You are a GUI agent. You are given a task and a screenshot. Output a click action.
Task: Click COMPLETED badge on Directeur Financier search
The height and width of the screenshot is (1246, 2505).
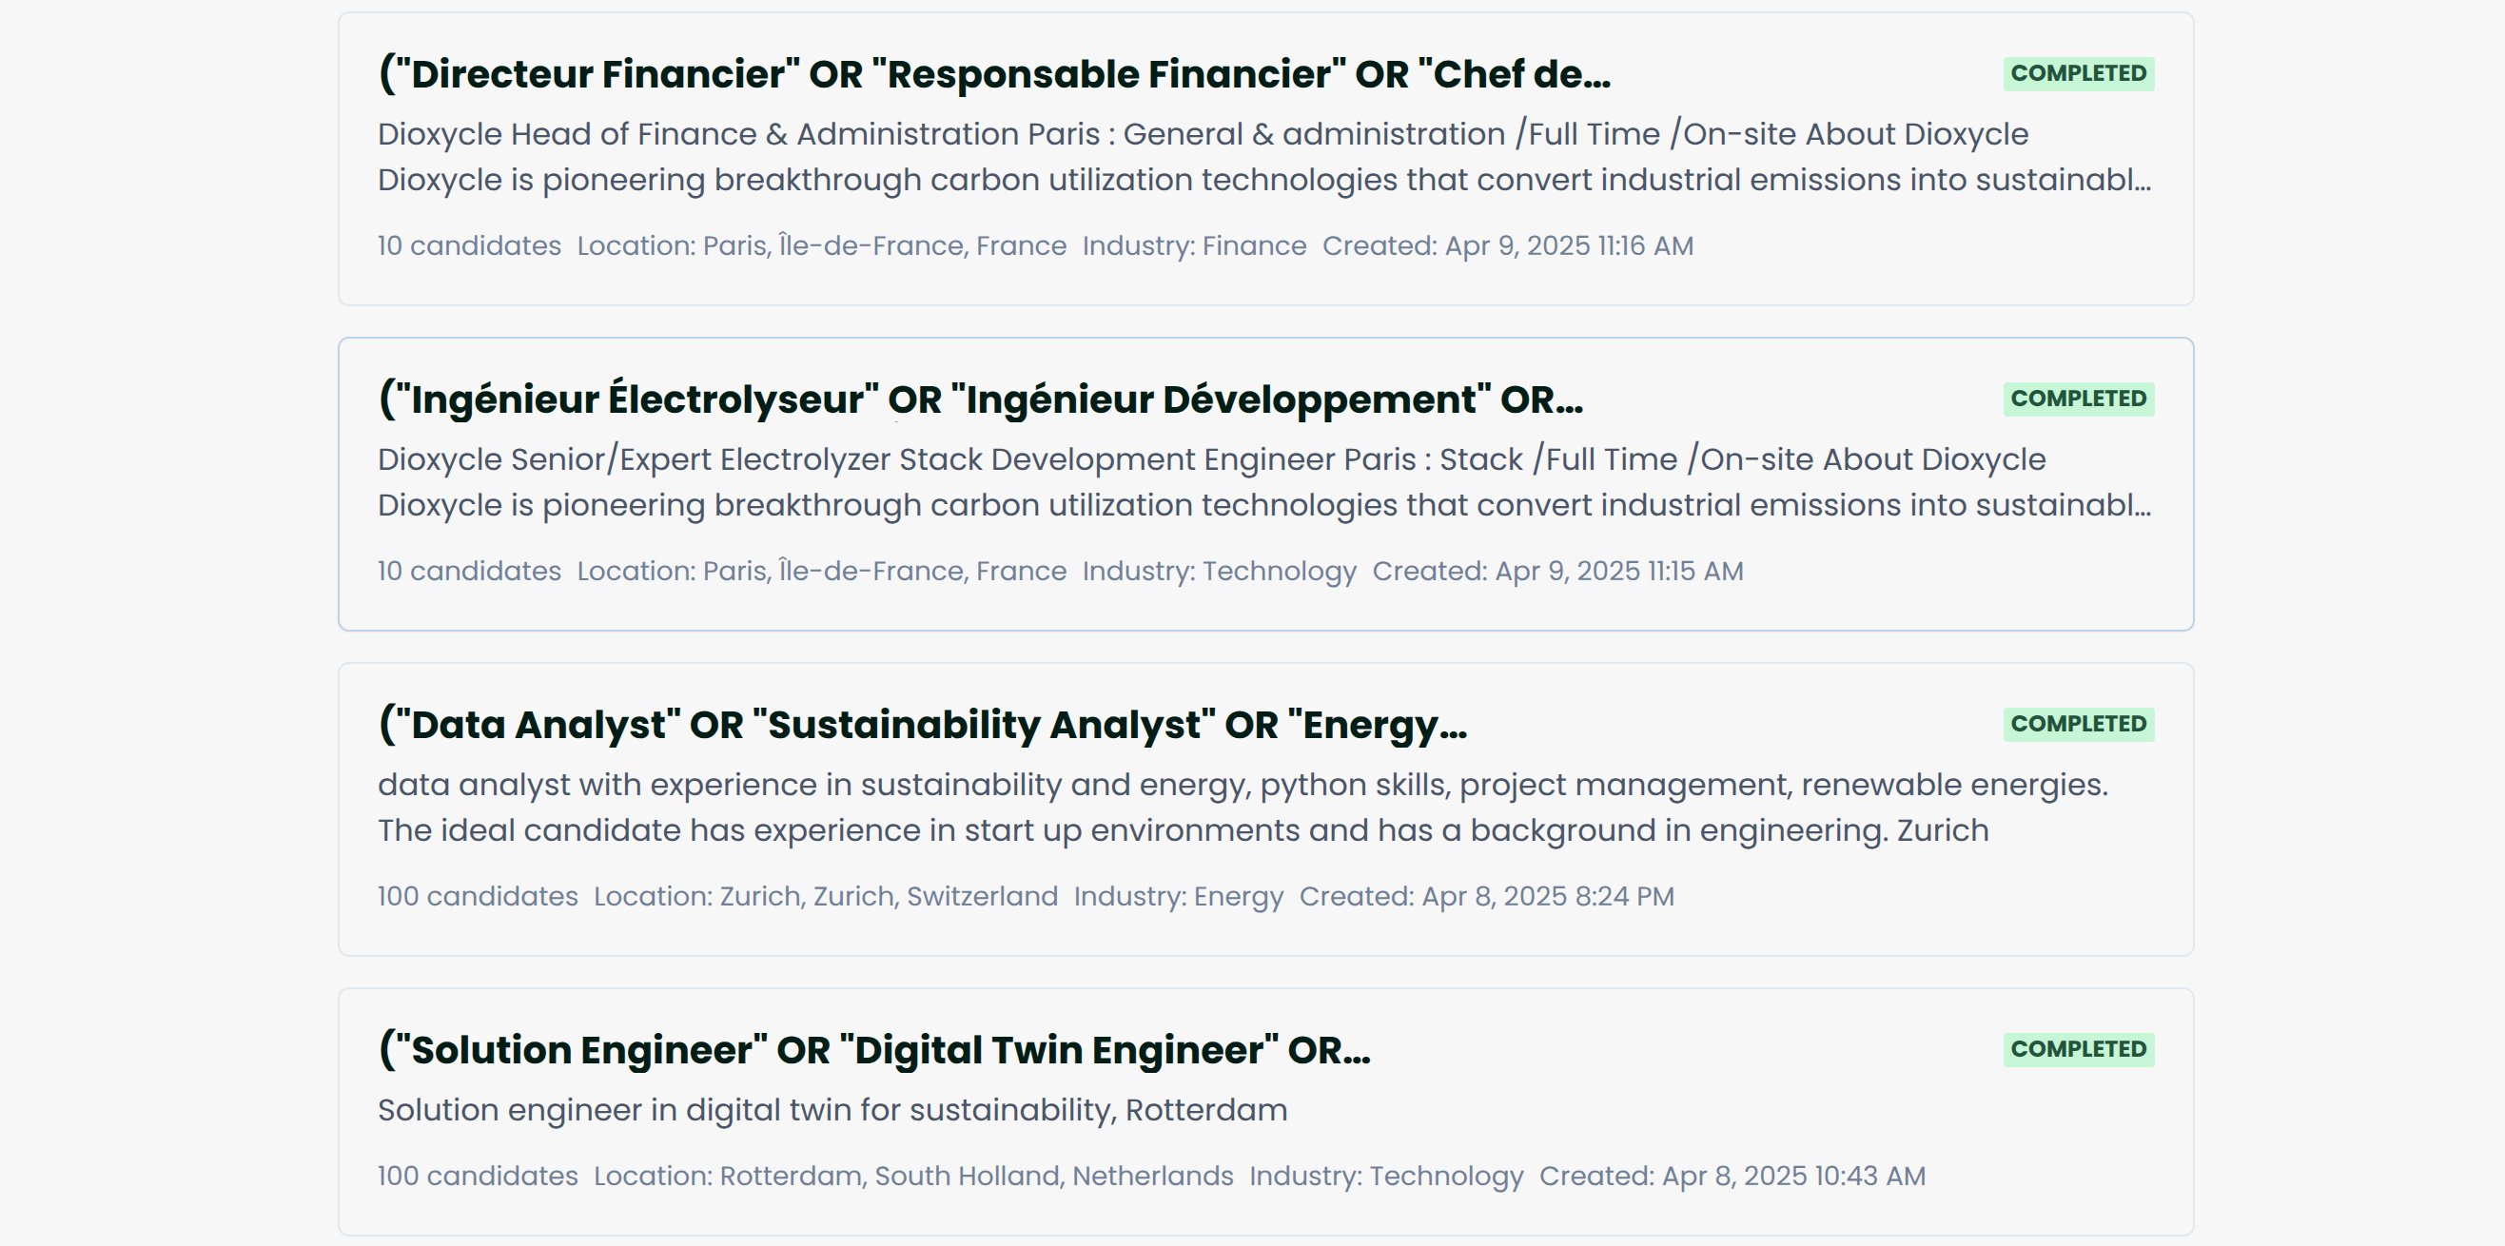tap(2077, 74)
